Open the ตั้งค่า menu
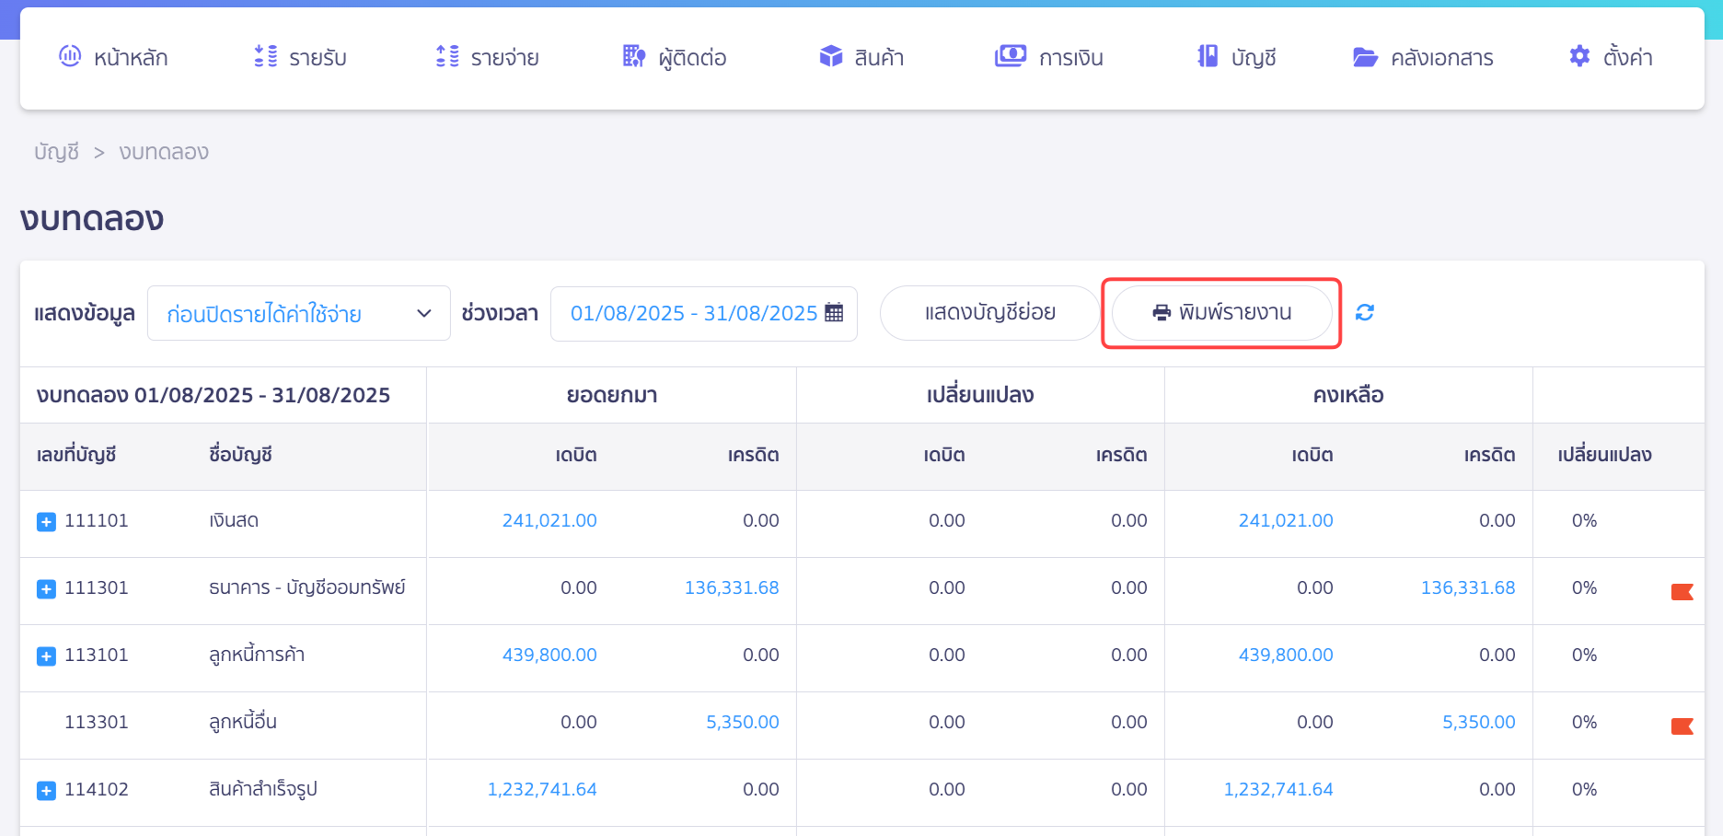Screen dimensions: 1723x836 click(x=1611, y=57)
